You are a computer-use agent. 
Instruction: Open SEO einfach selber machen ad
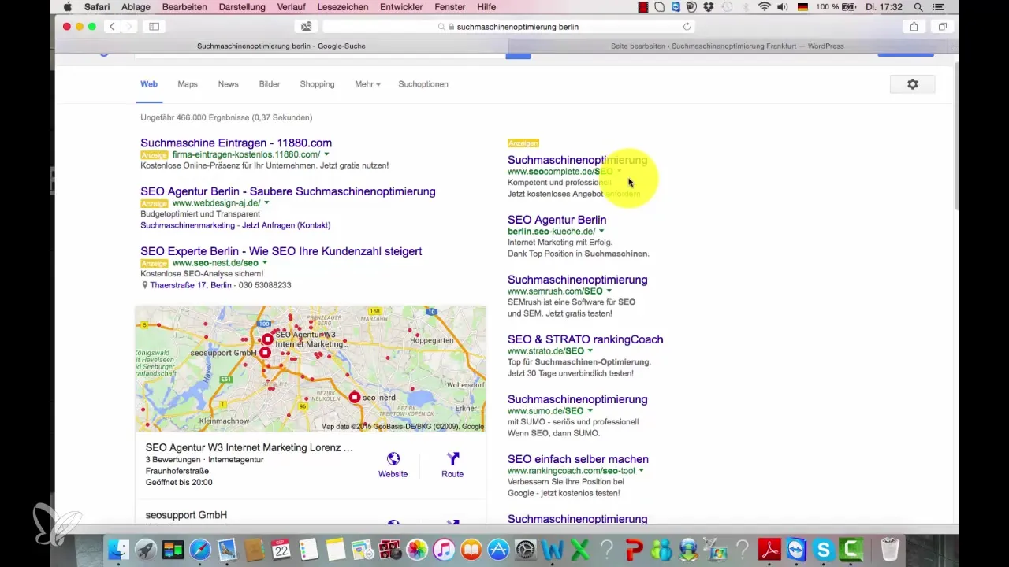(x=579, y=459)
